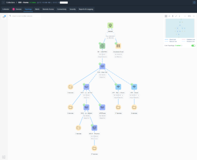Open the folder node beneath Proxmox
This screenshot has height=160, width=197.
point(94,148)
